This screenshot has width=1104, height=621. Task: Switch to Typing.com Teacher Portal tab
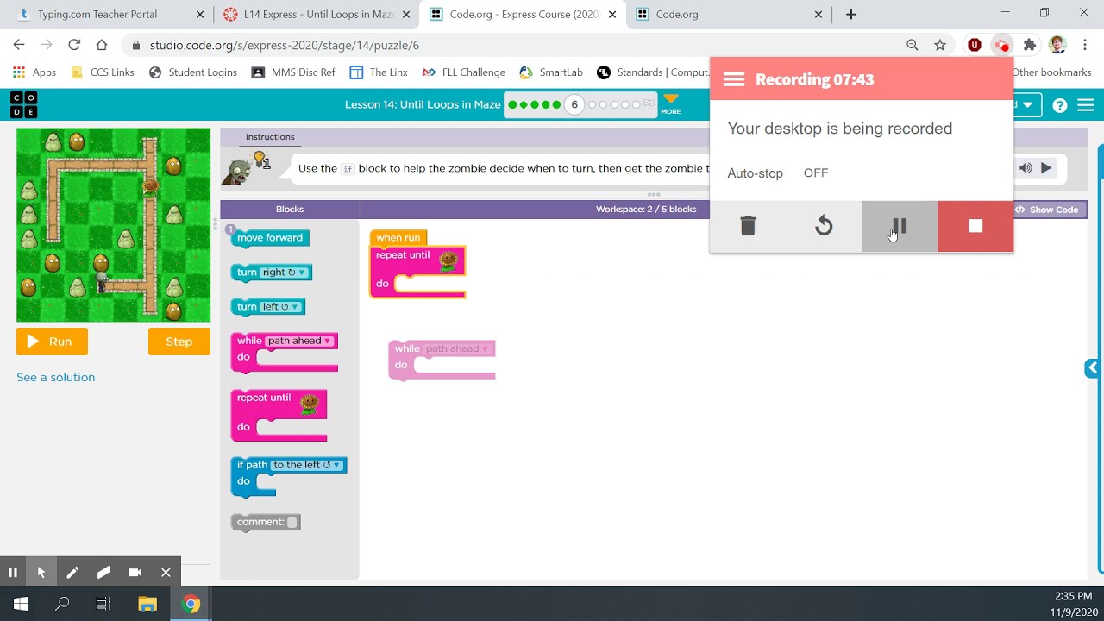(x=110, y=14)
